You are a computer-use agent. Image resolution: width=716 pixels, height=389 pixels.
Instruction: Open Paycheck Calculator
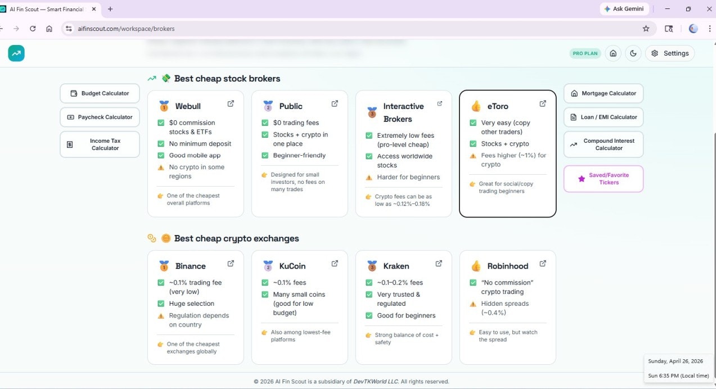coord(100,117)
